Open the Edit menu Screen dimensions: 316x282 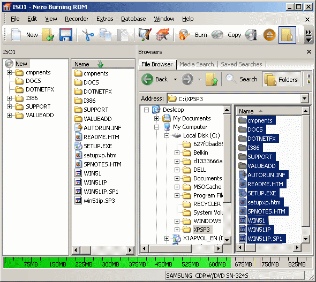[x=32, y=19]
